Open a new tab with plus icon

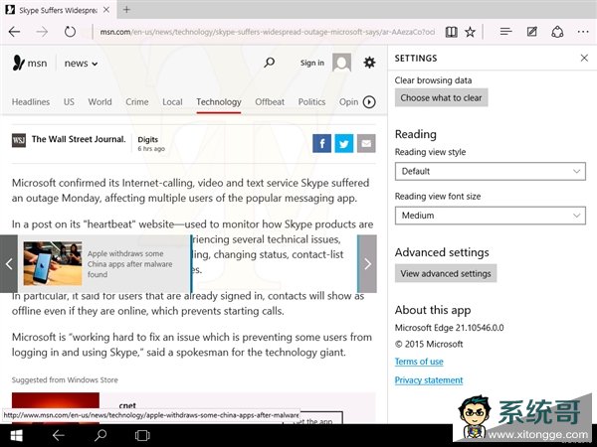pyautogui.click(x=126, y=10)
